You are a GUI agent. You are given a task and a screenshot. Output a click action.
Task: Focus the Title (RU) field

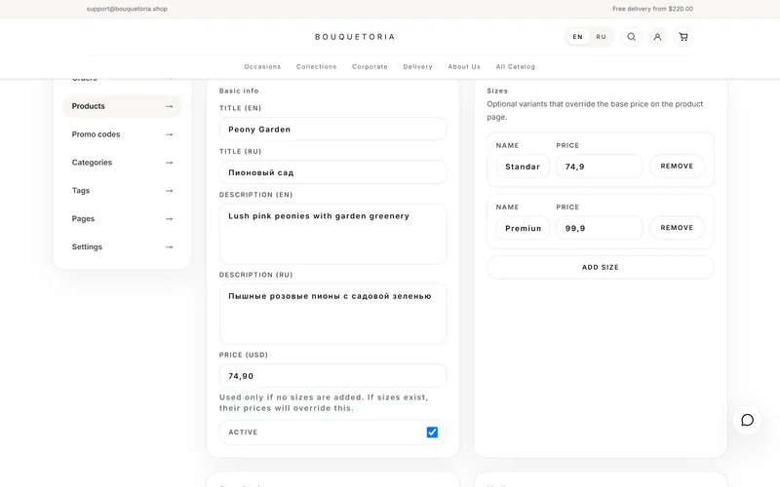tap(332, 172)
